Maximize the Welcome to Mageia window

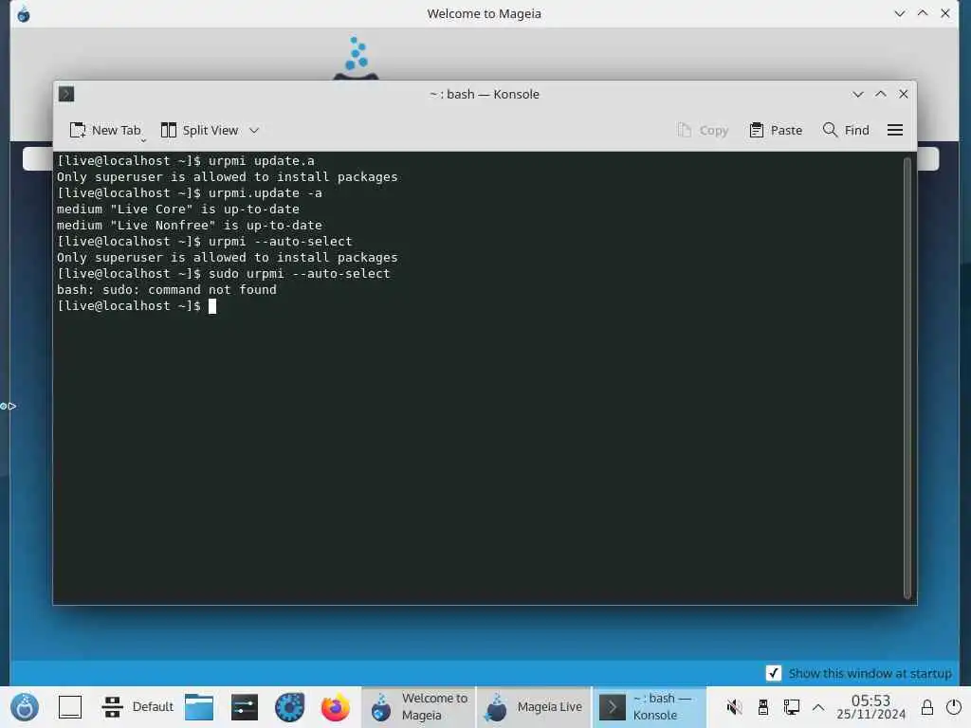(x=923, y=13)
